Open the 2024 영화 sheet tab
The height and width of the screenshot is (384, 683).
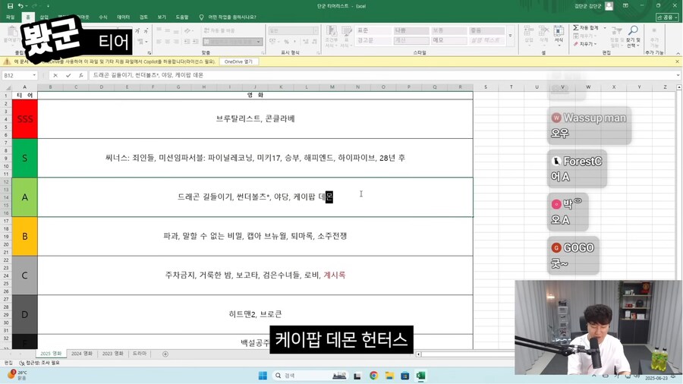tap(82, 354)
